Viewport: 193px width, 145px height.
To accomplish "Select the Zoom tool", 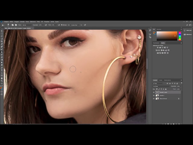I will tap(2, 81).
